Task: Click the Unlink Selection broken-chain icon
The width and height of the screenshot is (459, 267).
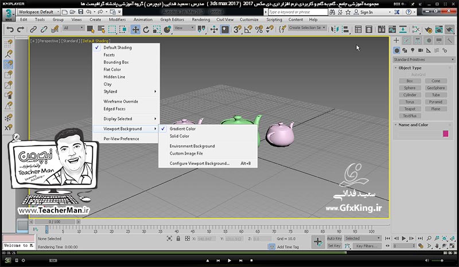Action: [44, 30]
